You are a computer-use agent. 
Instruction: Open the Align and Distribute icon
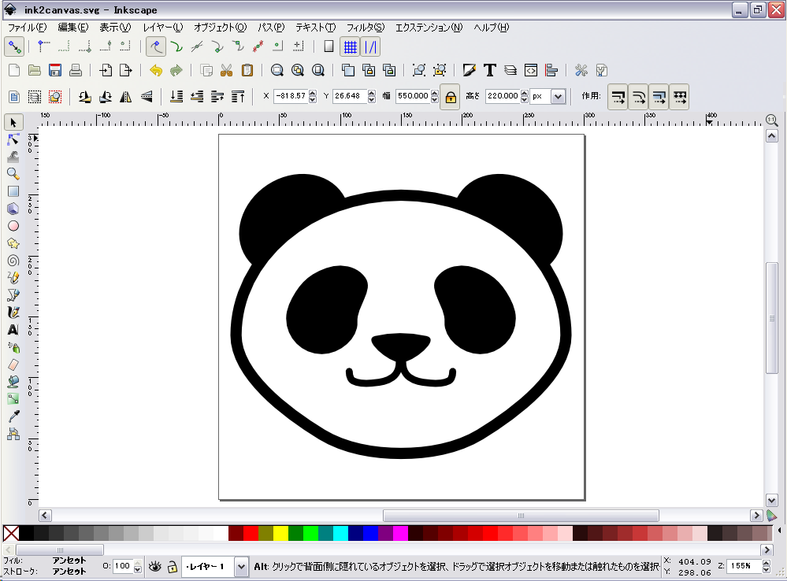[551, 70]
